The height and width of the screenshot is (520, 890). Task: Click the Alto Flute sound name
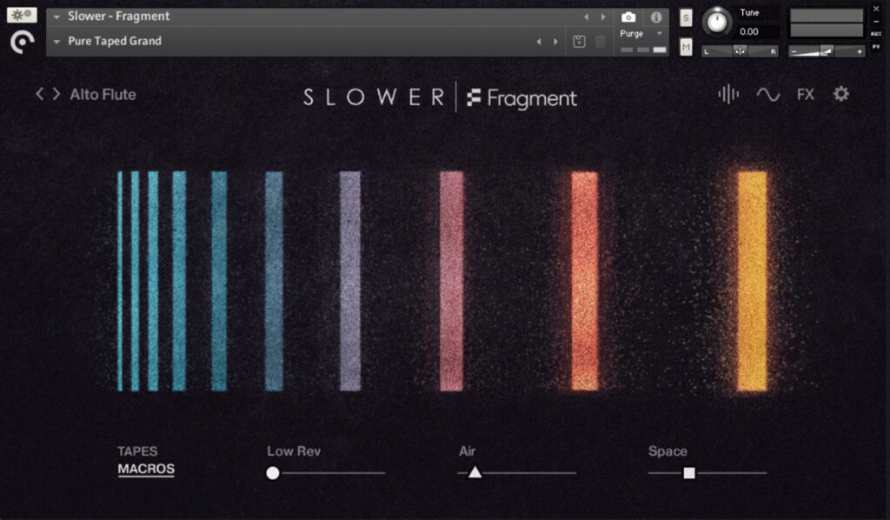click(x=103, y=94)
